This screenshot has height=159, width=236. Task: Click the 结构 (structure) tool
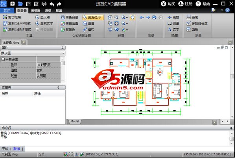88,29
